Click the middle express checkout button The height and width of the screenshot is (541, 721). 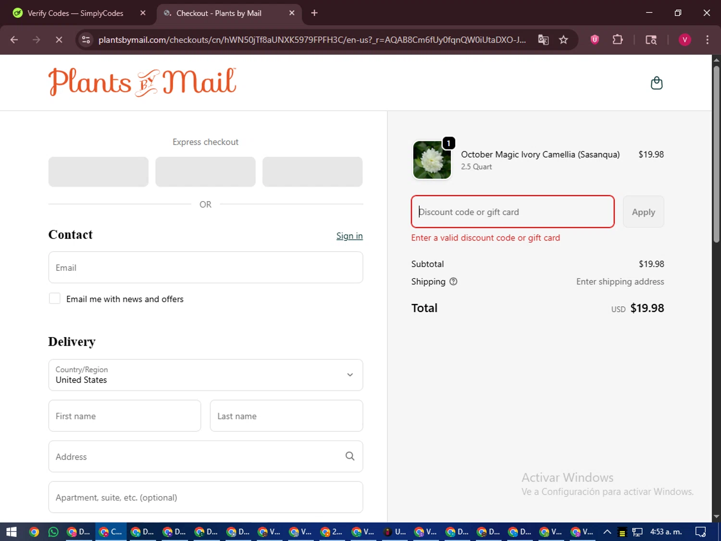pos(205,172)
